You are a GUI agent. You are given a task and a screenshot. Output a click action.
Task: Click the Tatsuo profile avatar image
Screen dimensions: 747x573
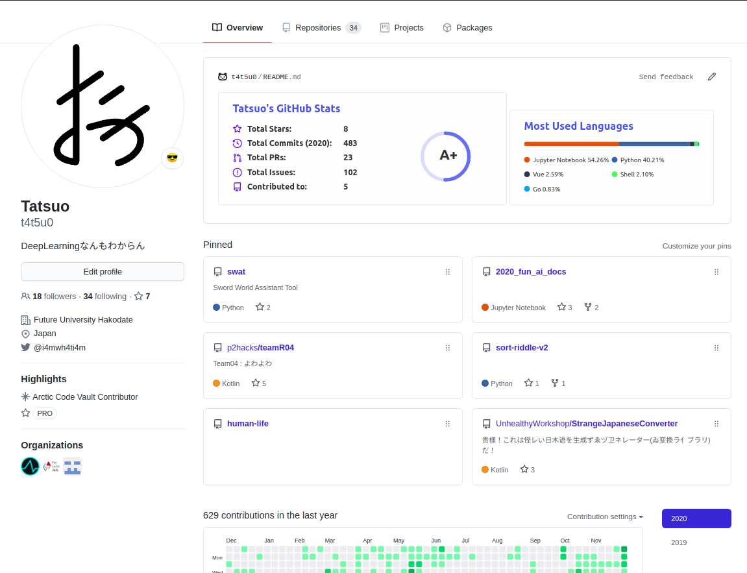coord(103,106)
